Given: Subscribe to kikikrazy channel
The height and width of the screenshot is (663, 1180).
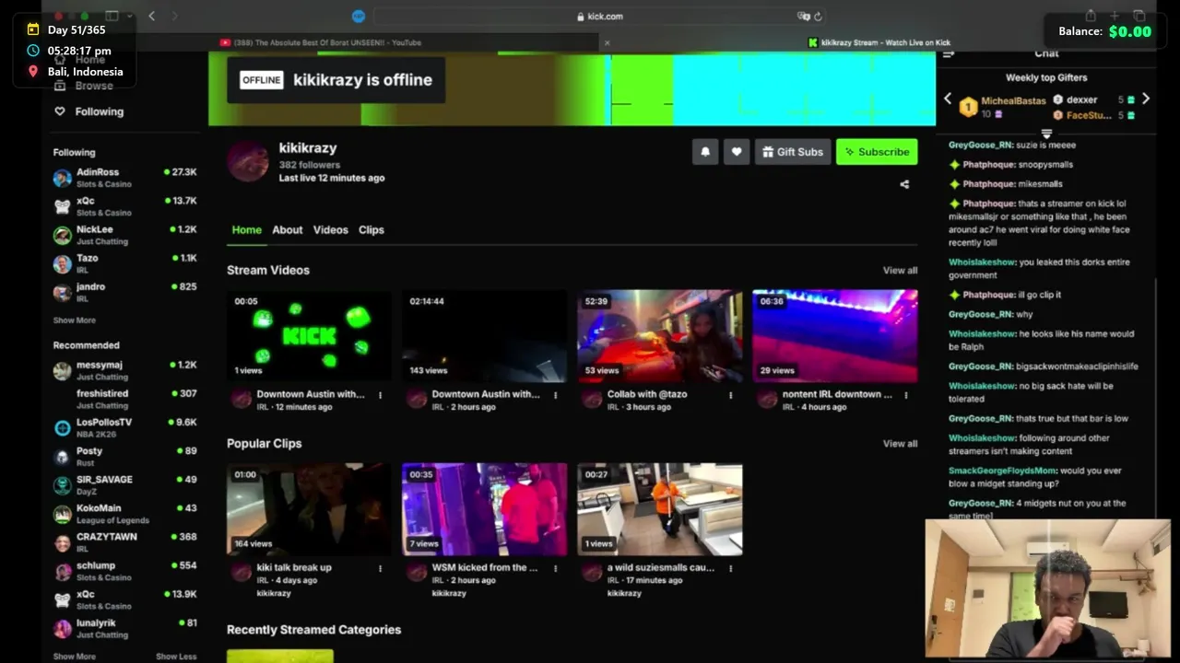Looking at the screenshot, I should click(877, 152).
